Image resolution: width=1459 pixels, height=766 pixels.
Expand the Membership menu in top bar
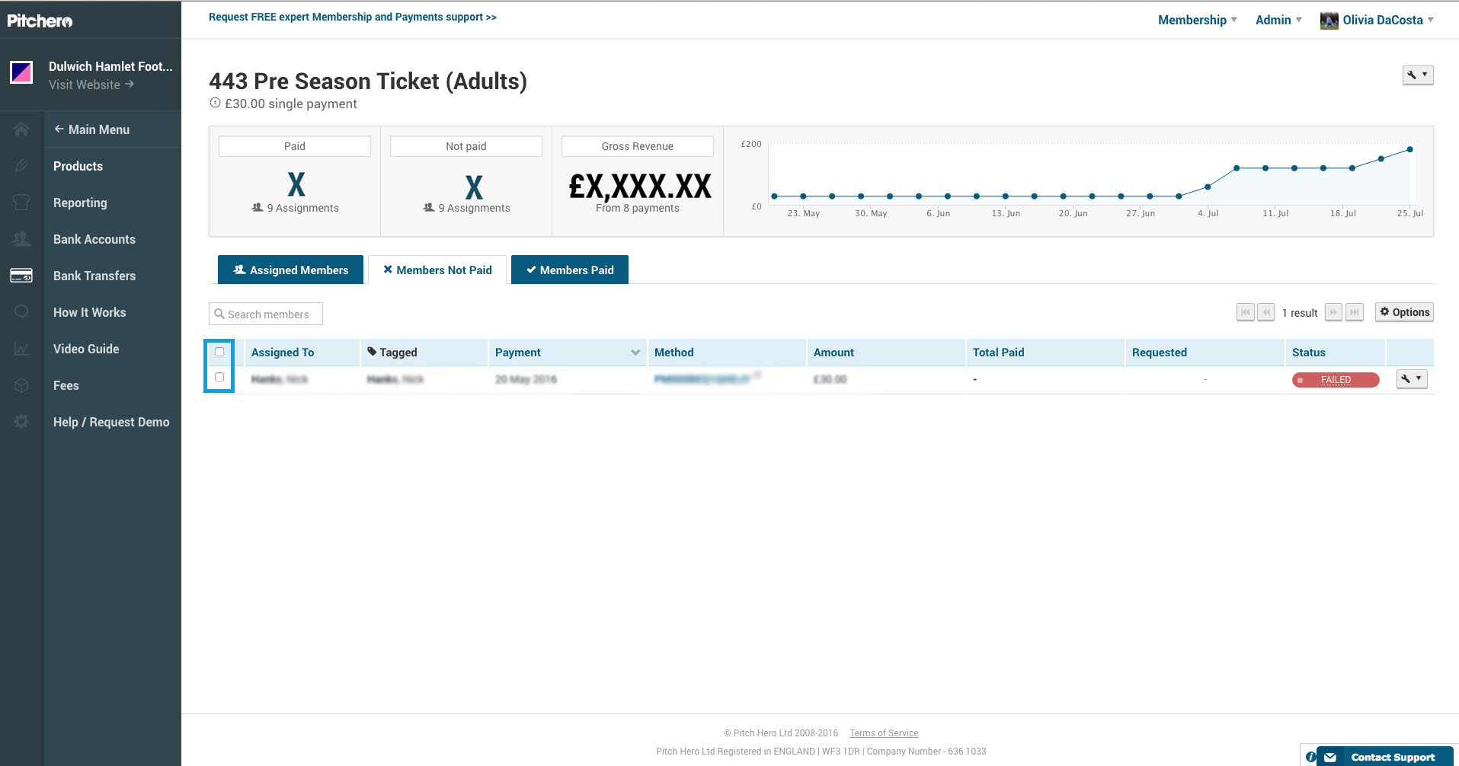pyautogui.click(x=1197, y=20)
